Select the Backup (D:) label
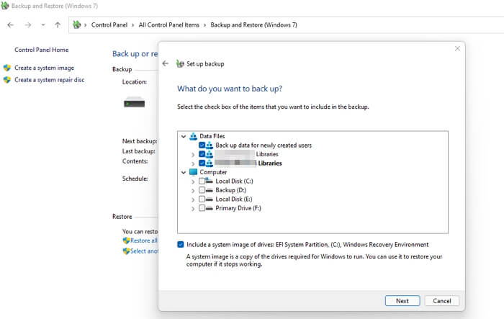This screenshot has height=319, width=504. (x=231, y=190)
